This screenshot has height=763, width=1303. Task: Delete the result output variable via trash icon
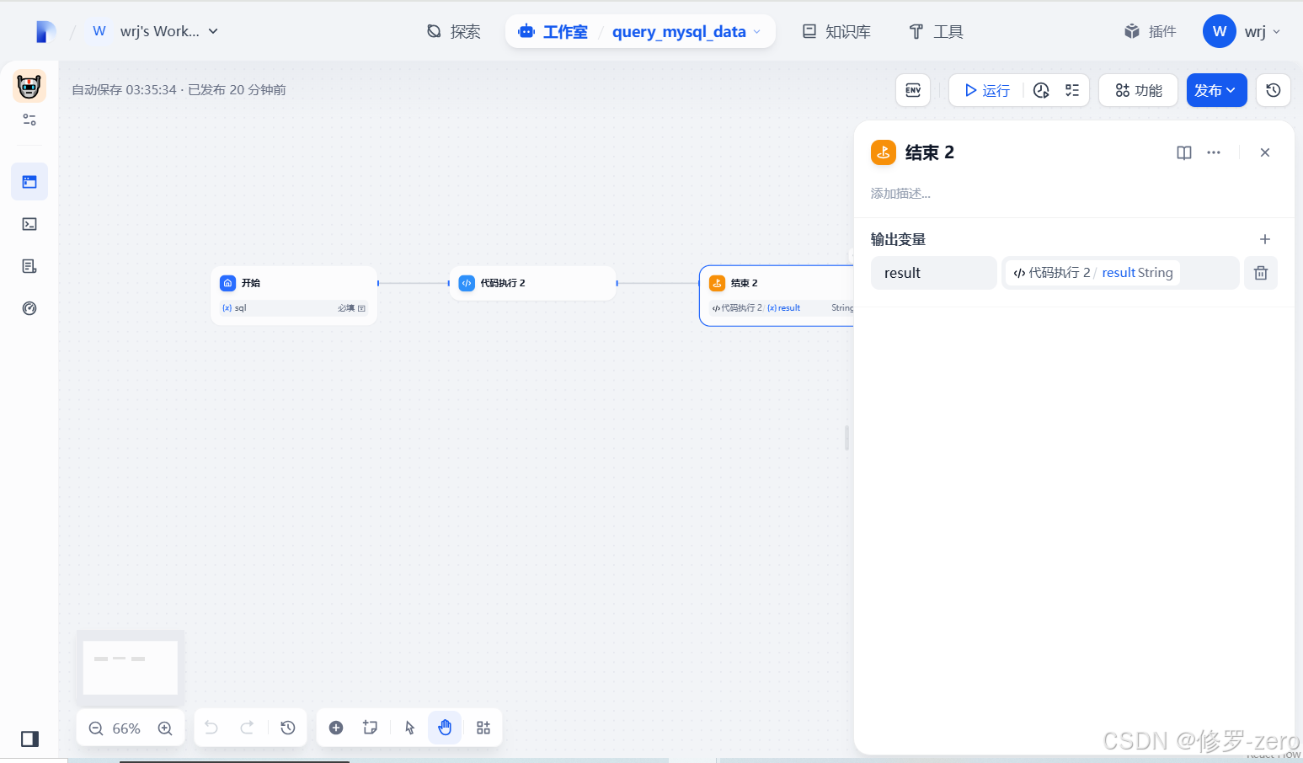click(1261, 272)
